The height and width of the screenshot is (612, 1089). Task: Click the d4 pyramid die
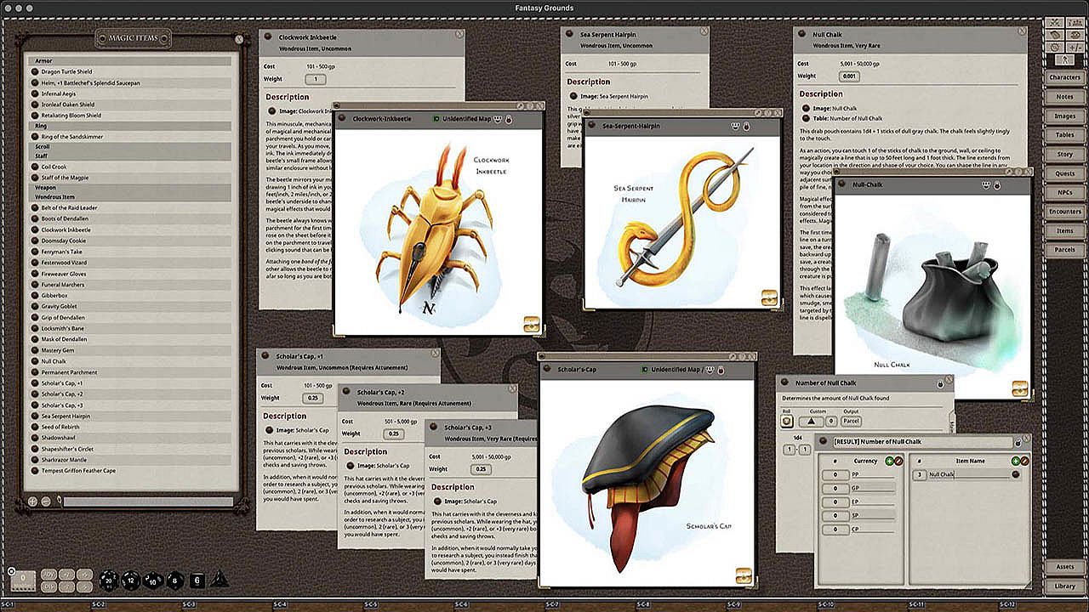point(219,579)
